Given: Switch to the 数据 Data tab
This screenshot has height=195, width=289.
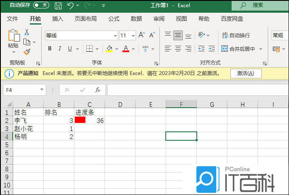Looking at the screenshot, I should [x=136, y=19].
